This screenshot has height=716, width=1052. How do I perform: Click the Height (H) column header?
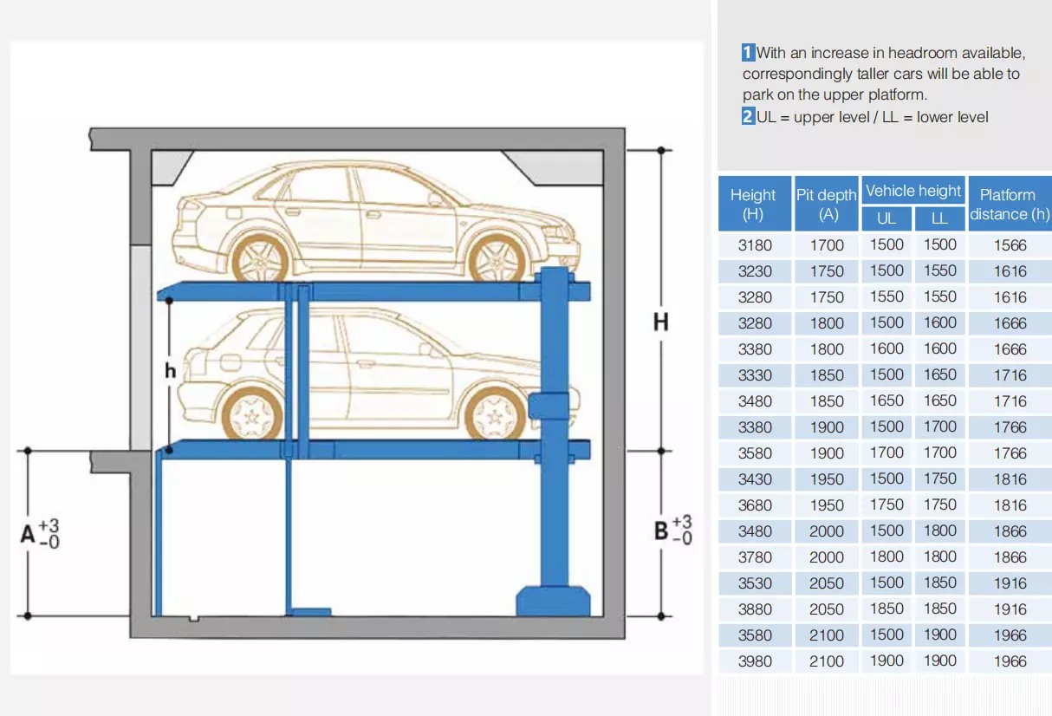click(753, 205)
